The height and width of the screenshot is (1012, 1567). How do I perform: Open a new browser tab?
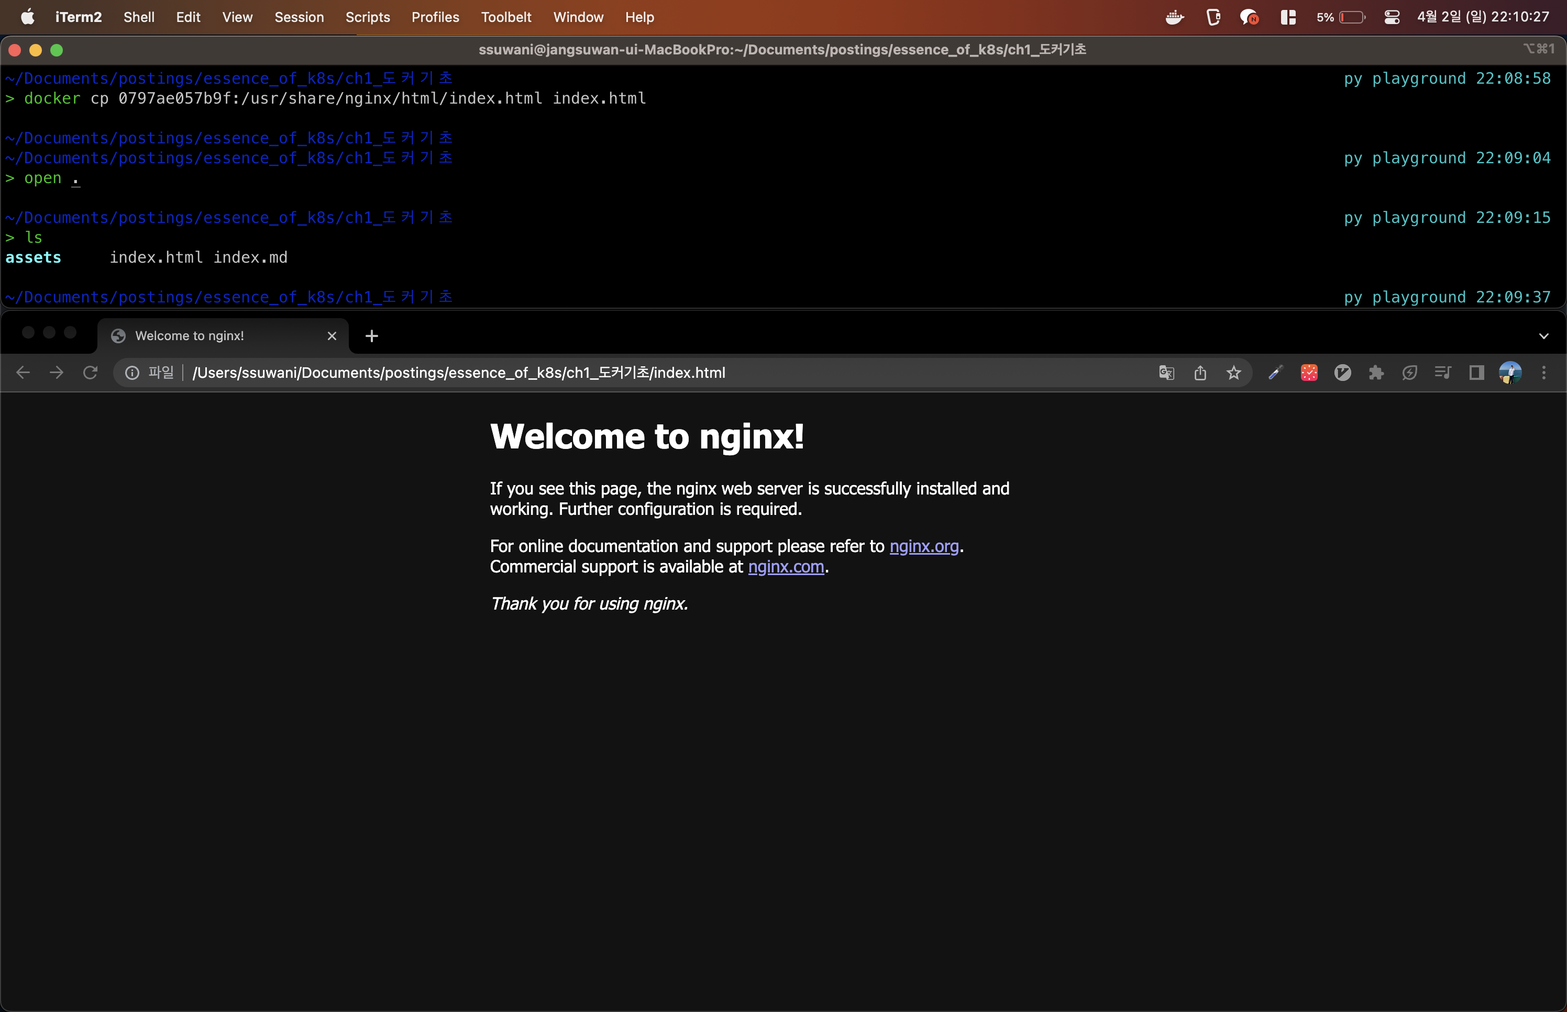click(x=371, y=336)
